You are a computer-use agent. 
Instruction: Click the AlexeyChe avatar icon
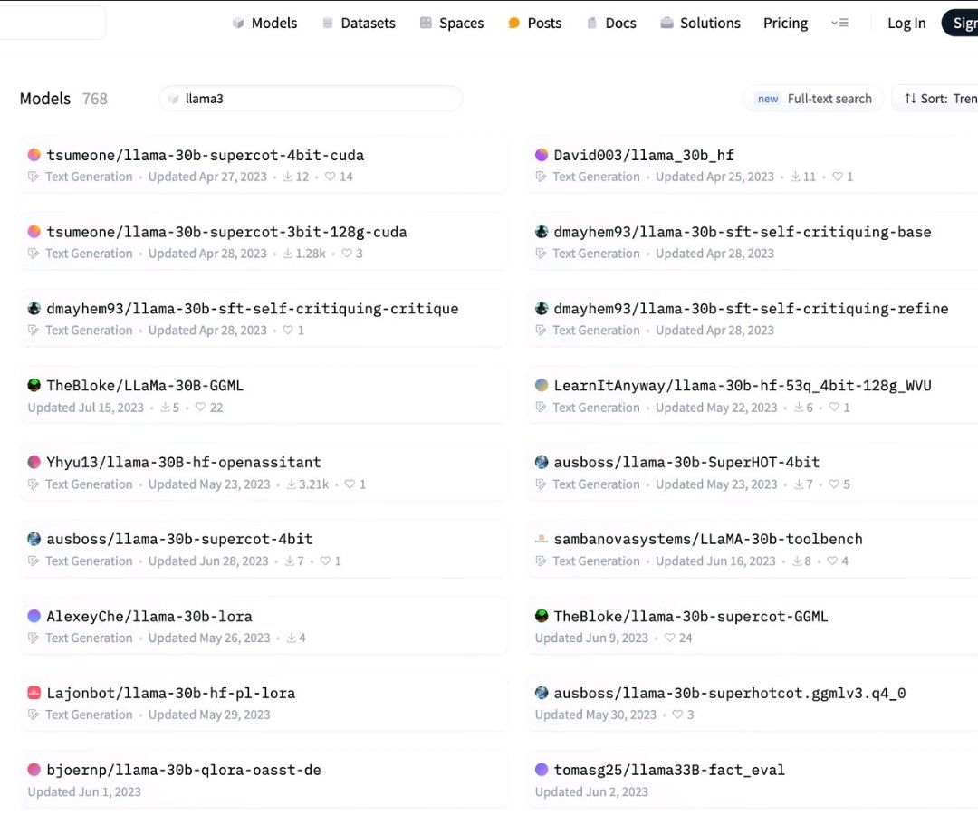34,616
